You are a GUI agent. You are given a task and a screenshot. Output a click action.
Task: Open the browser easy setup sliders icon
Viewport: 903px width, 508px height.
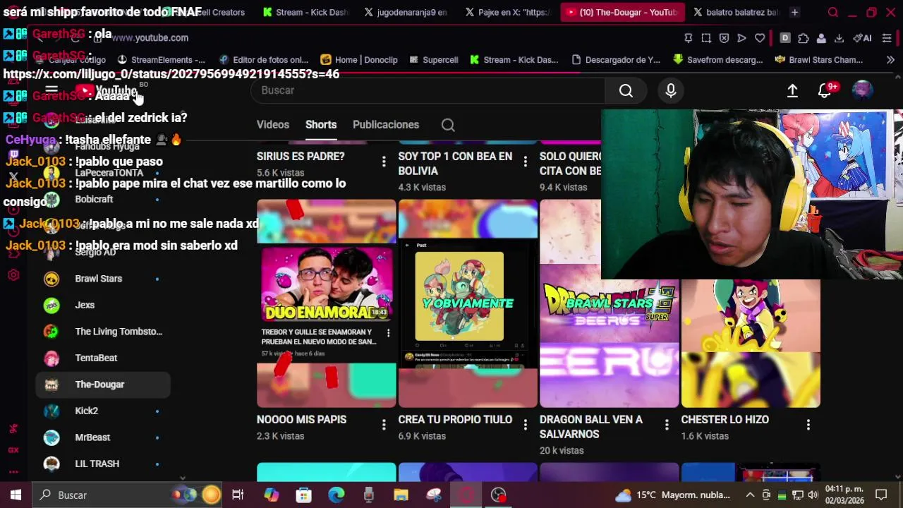887,38
